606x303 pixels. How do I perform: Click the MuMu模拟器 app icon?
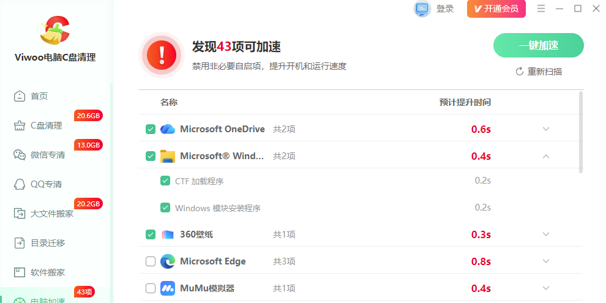click(x=168, y=288)
